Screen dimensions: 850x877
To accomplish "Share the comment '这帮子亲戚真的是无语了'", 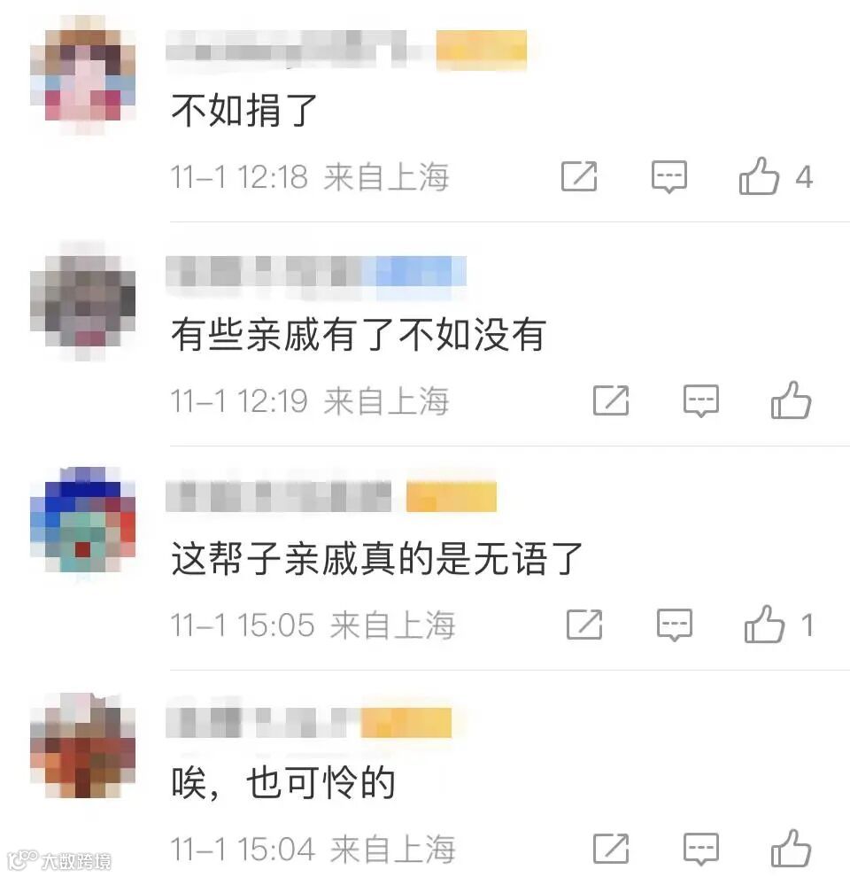I will [584, 624].
